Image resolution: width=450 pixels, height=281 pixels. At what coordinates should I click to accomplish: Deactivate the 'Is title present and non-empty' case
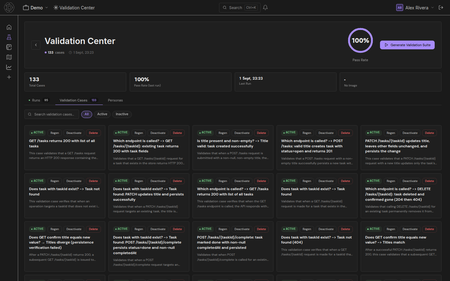click(242, 133)
